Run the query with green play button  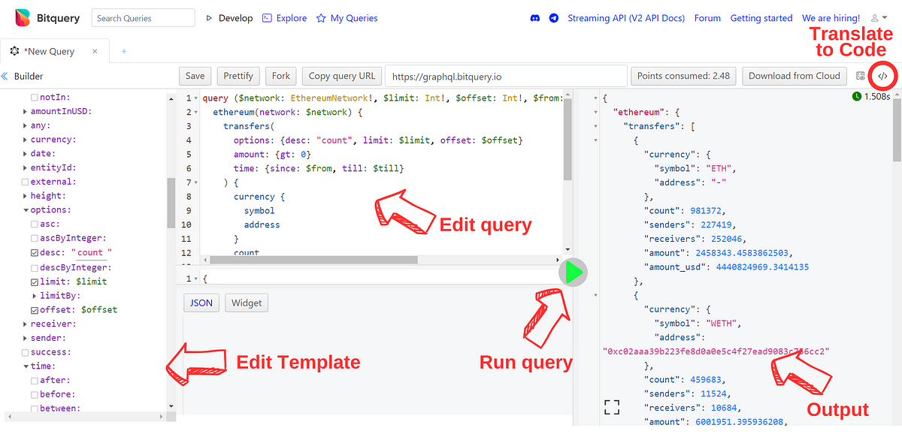point(574,273)
